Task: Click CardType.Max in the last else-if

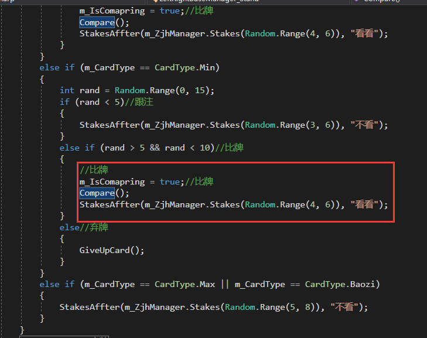Action: pyautogui.click(x=185, y=284)
